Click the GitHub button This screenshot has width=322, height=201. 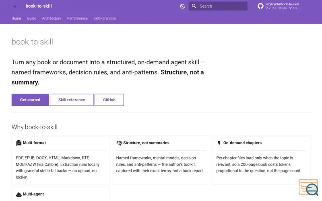pos(109,100)
